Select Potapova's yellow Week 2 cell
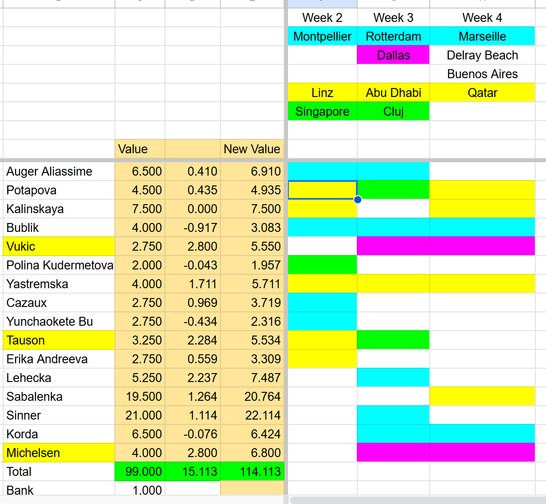This screenshot has width=546, height=504. tap(322, 190)
